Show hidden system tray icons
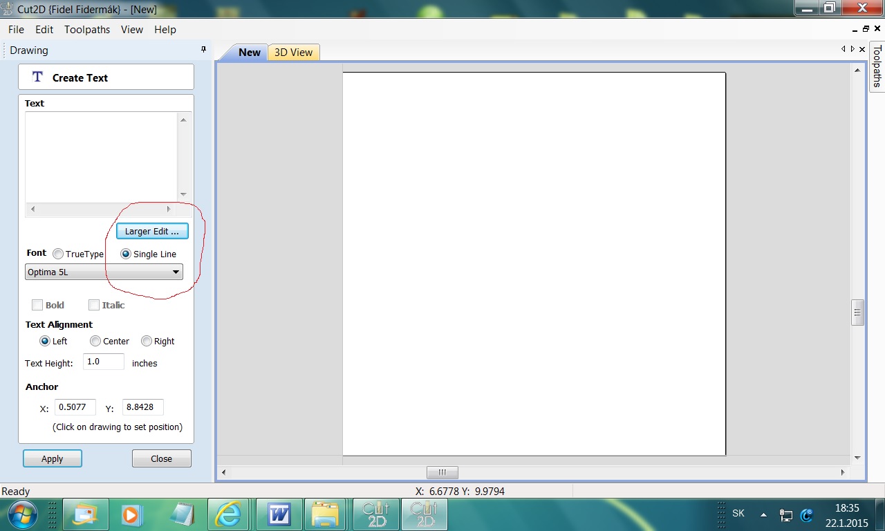This screenshot has height=531, width=885. (x=763, y=515)
